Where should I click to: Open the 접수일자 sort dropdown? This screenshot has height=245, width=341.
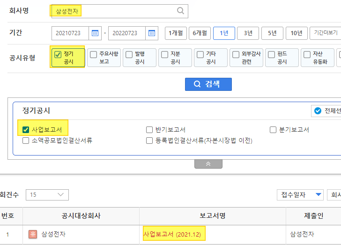click(x=300, y=195)
